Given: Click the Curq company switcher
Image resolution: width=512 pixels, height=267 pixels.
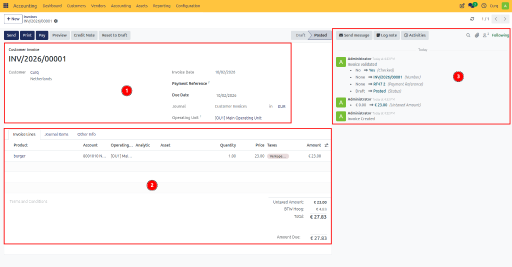Looking at the screenshot, I should (494, 6).
